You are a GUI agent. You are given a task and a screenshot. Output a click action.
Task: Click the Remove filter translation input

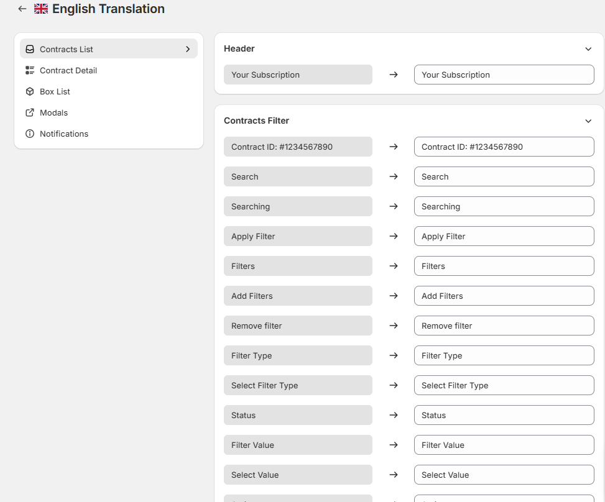click(x=504, y=326)
